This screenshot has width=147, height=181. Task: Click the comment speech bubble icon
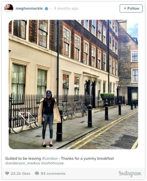click(37, 173)
